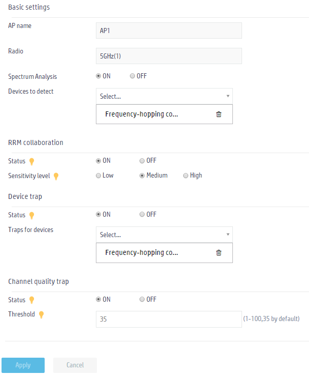Viewport: 309px width, 376px height.
Task: Click the Cancel button
Action: 75,365
